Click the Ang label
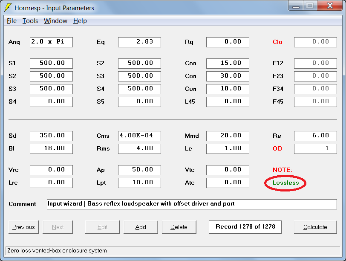The width and height of the screenshot is (346, 261). pos(14,42)
